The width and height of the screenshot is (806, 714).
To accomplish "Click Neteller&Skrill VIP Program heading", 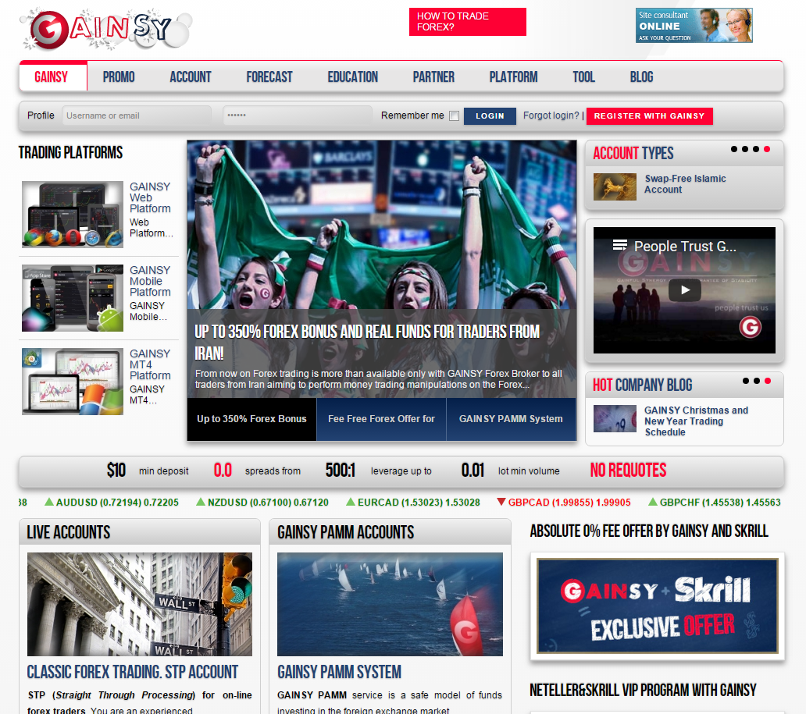I will point(643,691).
